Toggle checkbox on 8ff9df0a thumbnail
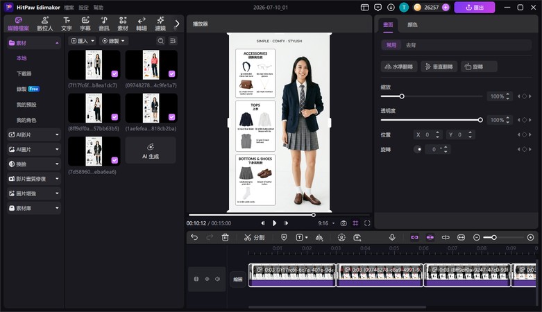This screenshot has width=542, height=312. point(115,116)
